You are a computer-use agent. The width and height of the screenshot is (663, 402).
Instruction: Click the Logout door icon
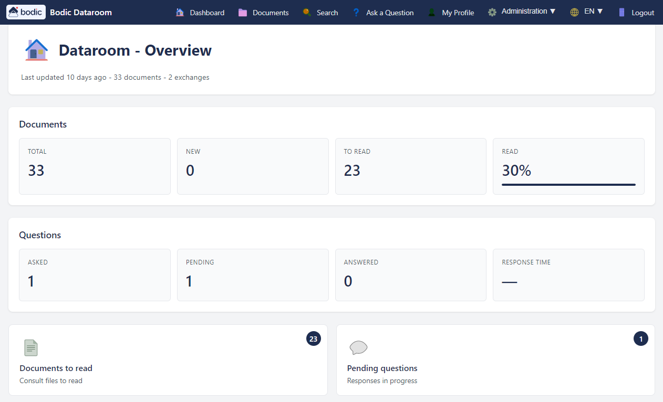(x=622, y=13)
